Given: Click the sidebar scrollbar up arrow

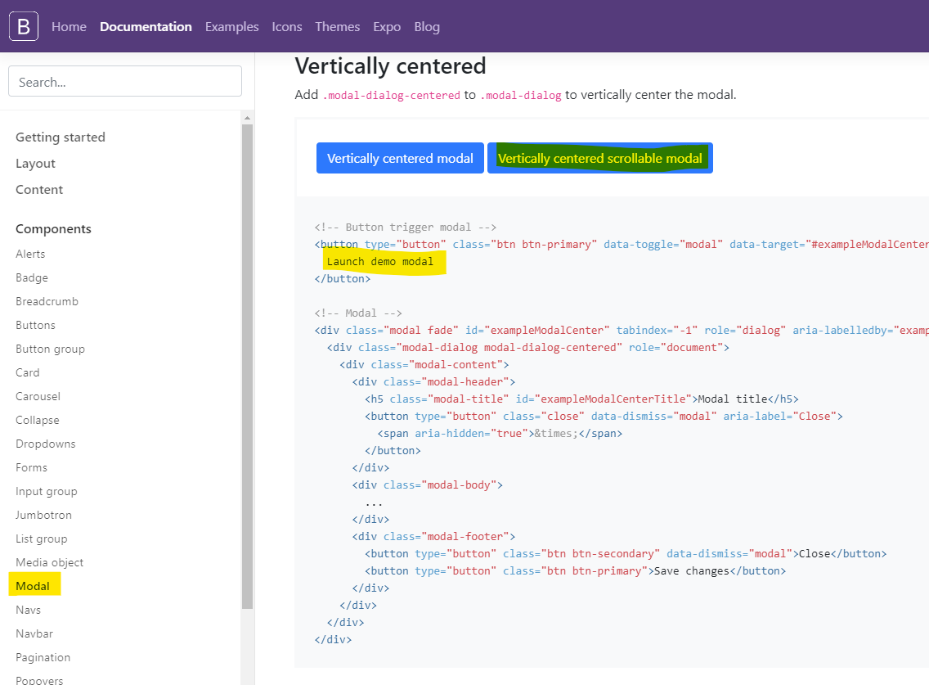Looking at the screenshot, I should pyautogui.click(x=247, y=117).
